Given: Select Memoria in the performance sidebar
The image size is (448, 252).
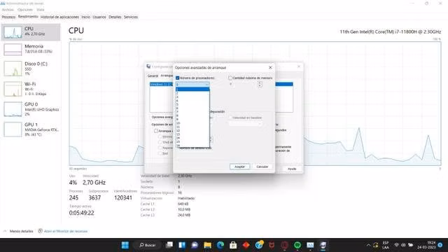Looking at the screenshot, I should point(31,49).
